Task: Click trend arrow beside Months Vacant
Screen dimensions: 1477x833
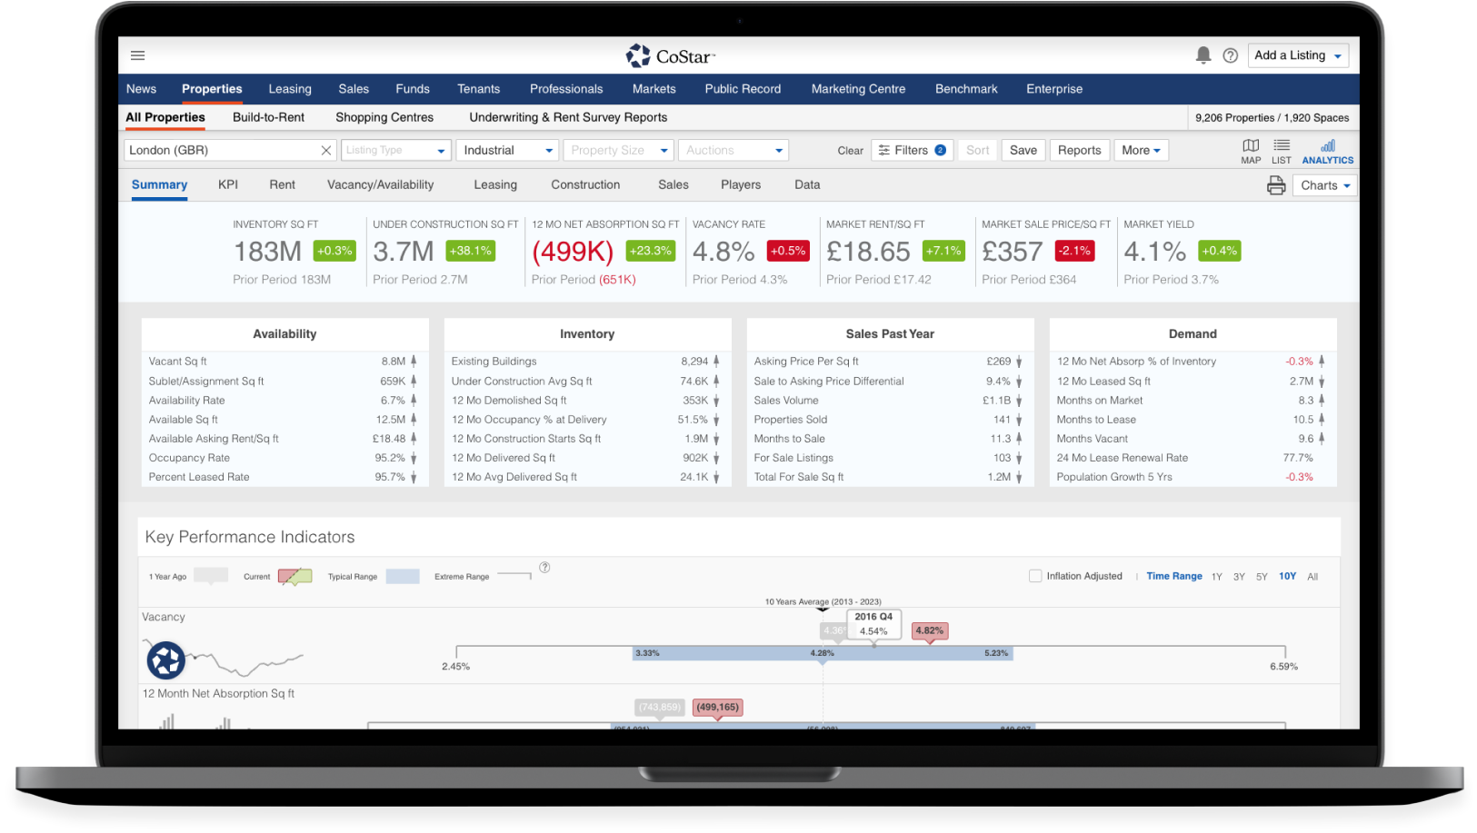Action: [x=1322, y=439]
